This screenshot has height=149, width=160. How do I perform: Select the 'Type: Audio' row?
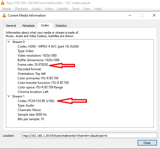[26, 105]
